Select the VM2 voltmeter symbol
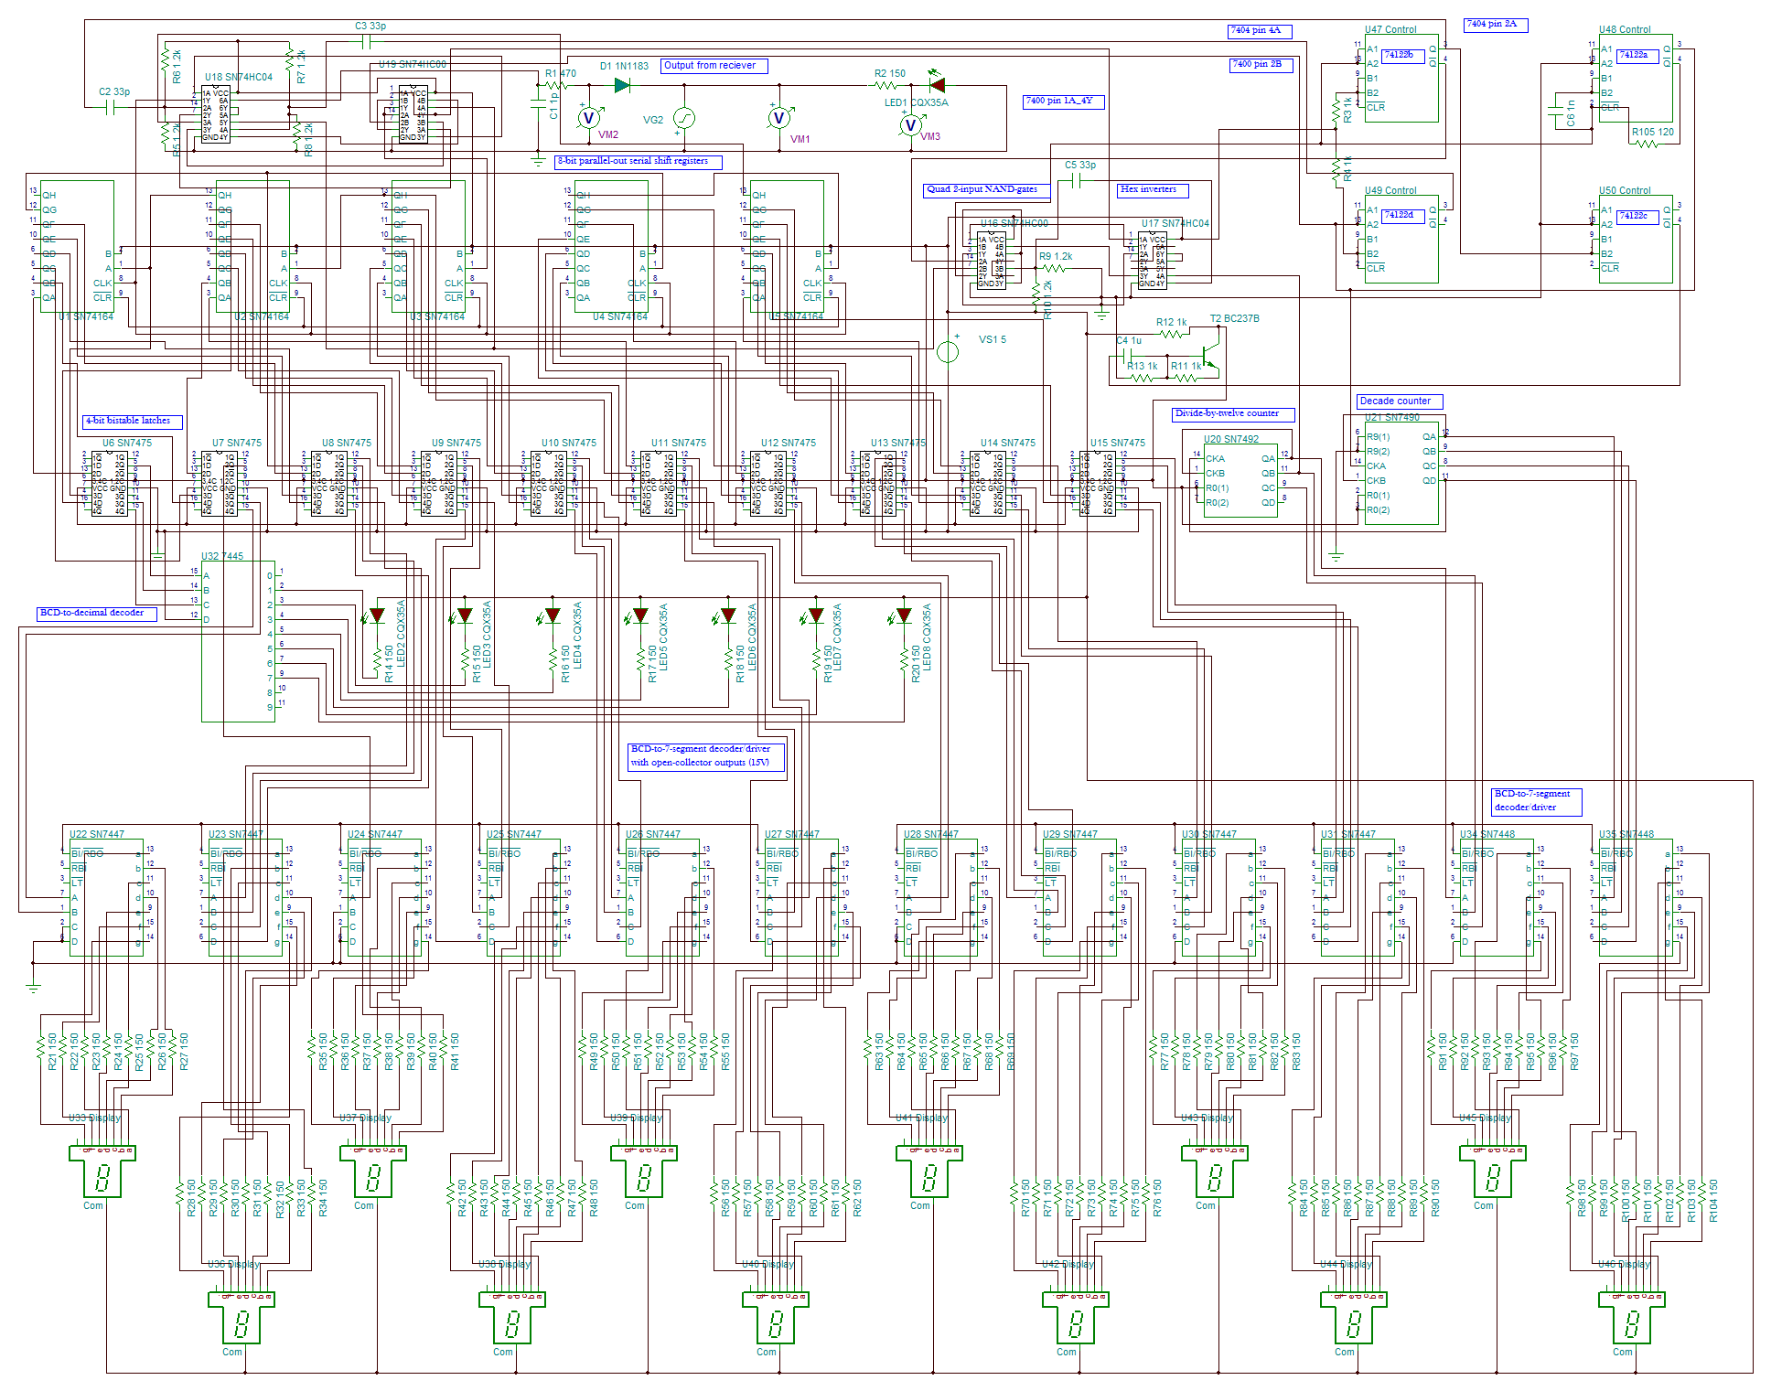Screen dimensions: 1771x1391 589,117
